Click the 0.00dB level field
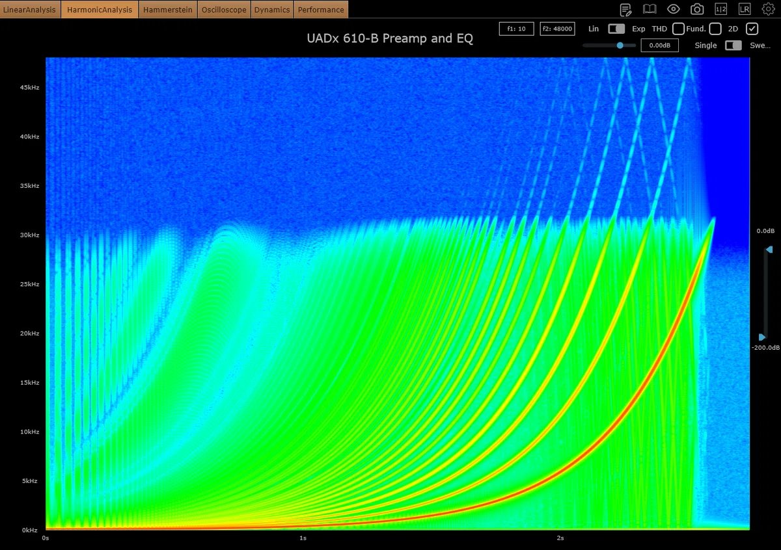 click(x=660, y=46)
